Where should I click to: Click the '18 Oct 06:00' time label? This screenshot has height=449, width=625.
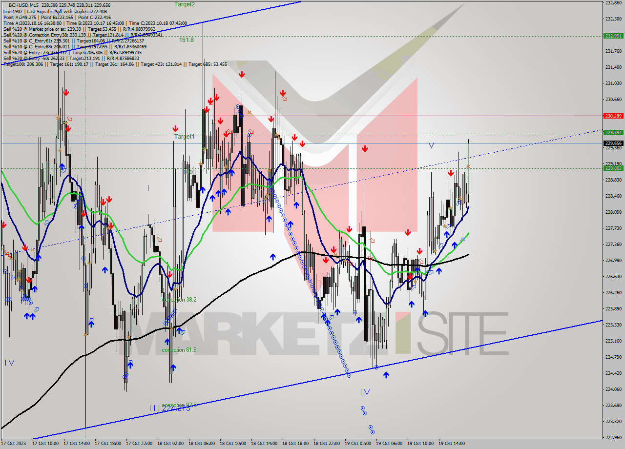coord(202,444)
